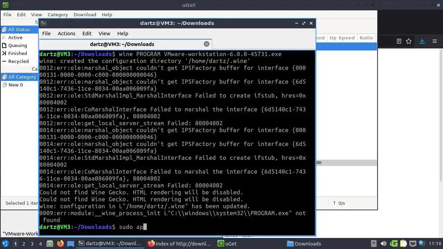Click the uGet upload speed 0/s status

pyautogui.click(x=339, y=203)
